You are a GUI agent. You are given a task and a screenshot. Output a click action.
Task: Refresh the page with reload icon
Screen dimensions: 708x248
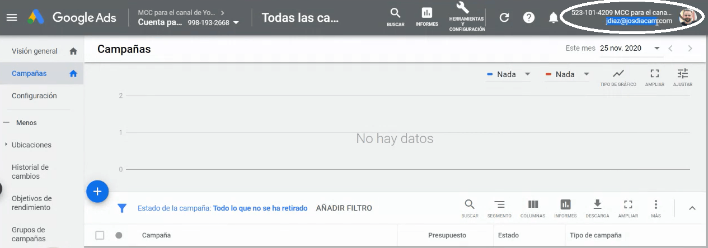click(504, 17)
